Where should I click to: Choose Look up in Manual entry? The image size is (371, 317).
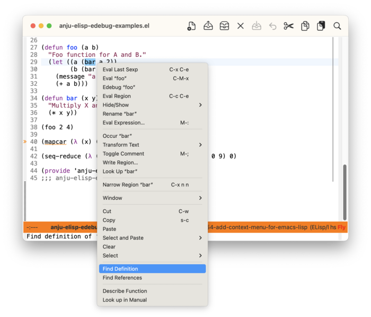coord(152,300)
